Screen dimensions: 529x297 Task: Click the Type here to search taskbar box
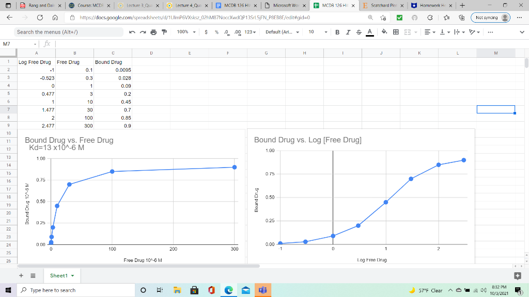[x=76, y=290]
